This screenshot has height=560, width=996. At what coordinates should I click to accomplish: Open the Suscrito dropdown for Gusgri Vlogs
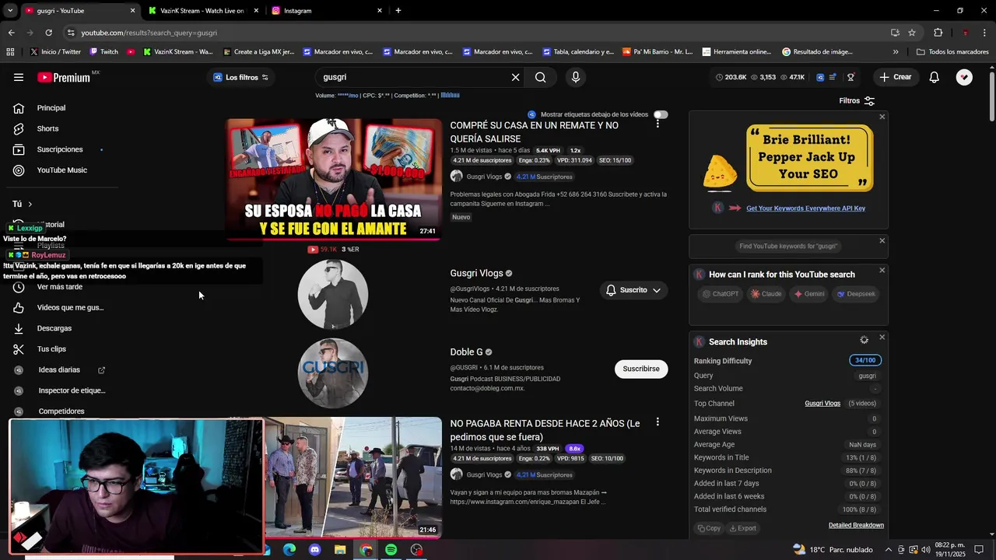(633, 290)
